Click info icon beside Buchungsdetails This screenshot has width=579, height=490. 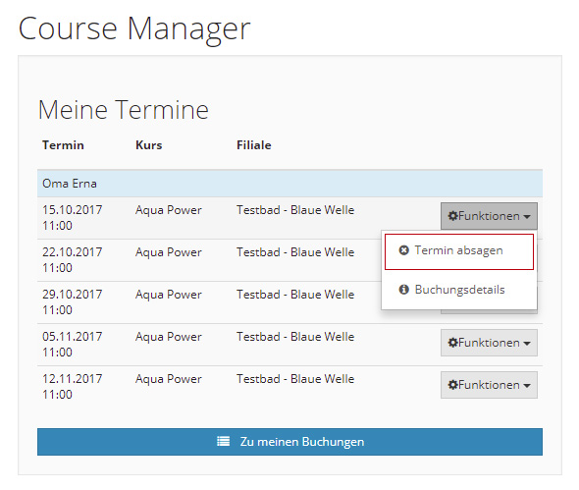coord(404,290)
